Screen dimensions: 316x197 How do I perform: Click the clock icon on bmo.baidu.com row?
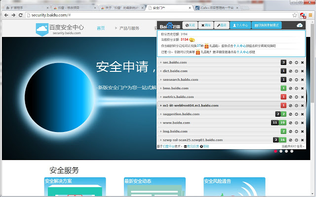pos(296,89)
